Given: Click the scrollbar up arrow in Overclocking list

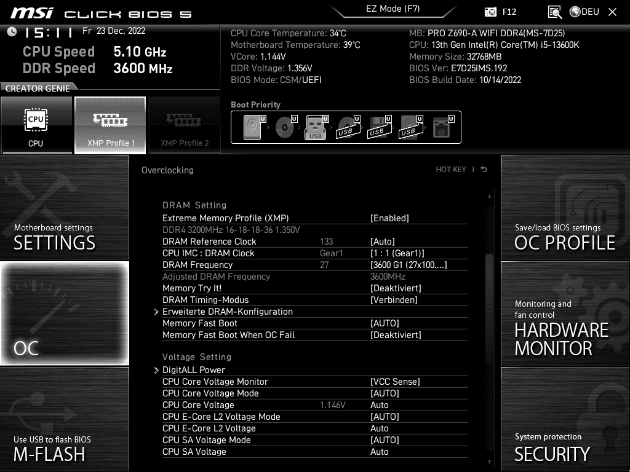Looking at the screenshot, I should (489, 196).
